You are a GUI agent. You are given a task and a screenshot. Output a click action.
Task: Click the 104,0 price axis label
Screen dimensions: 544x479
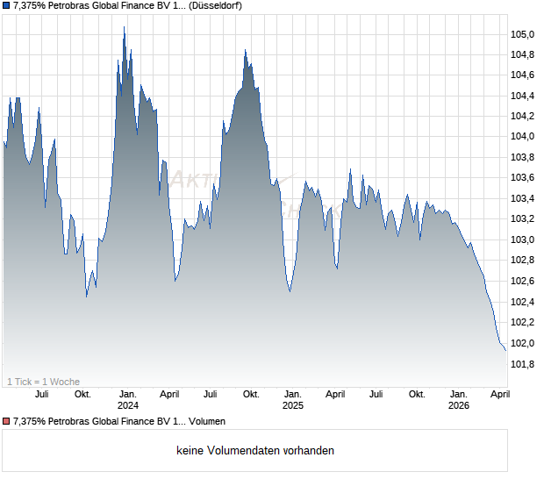522,137
